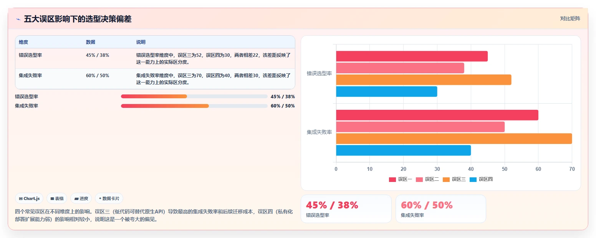Select the 错误选型率 table row label
Viewport: 596px width, 238px height.
coord(30,55)
